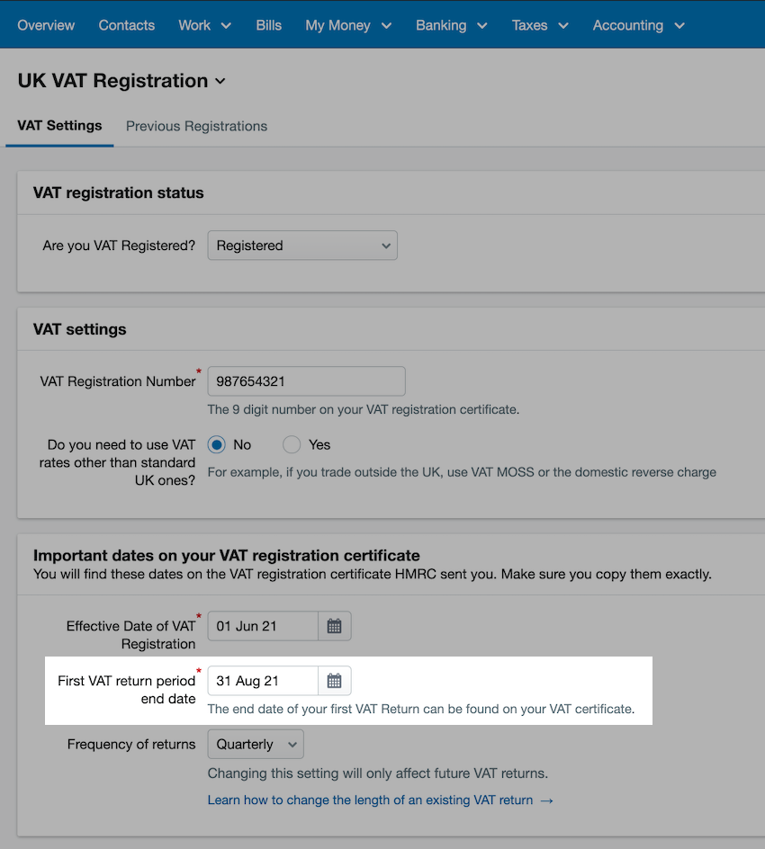Open calendar picker for First VAT return end date
This screenshot has height=849, width=765.
(334, 681)
